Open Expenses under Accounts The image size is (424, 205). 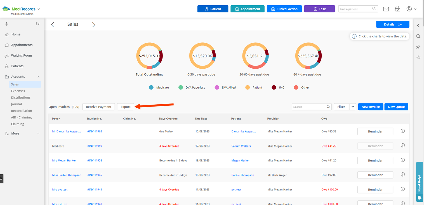[18, 91]
